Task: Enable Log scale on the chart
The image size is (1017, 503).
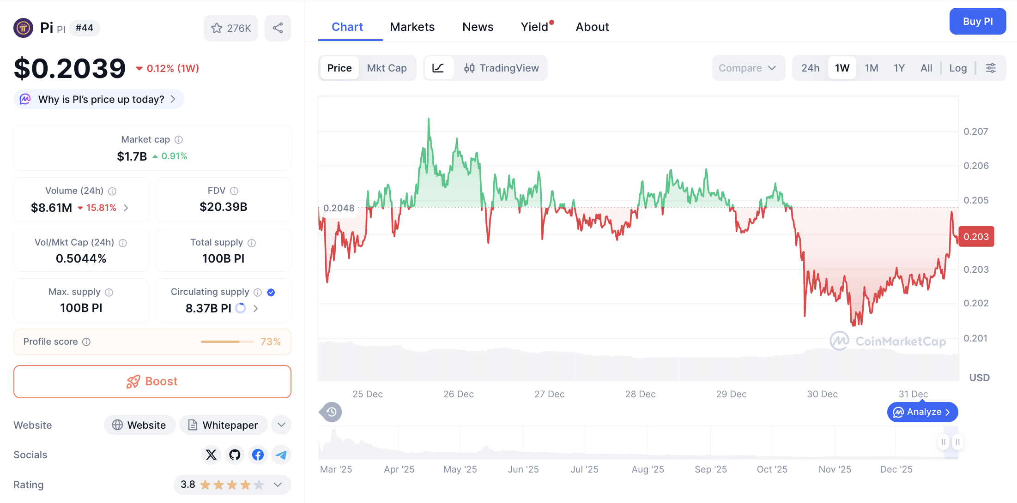Action: (958, 68)
